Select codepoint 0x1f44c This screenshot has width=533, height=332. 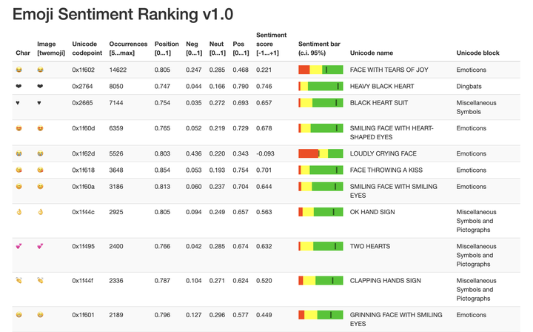(x=83, y=212)
